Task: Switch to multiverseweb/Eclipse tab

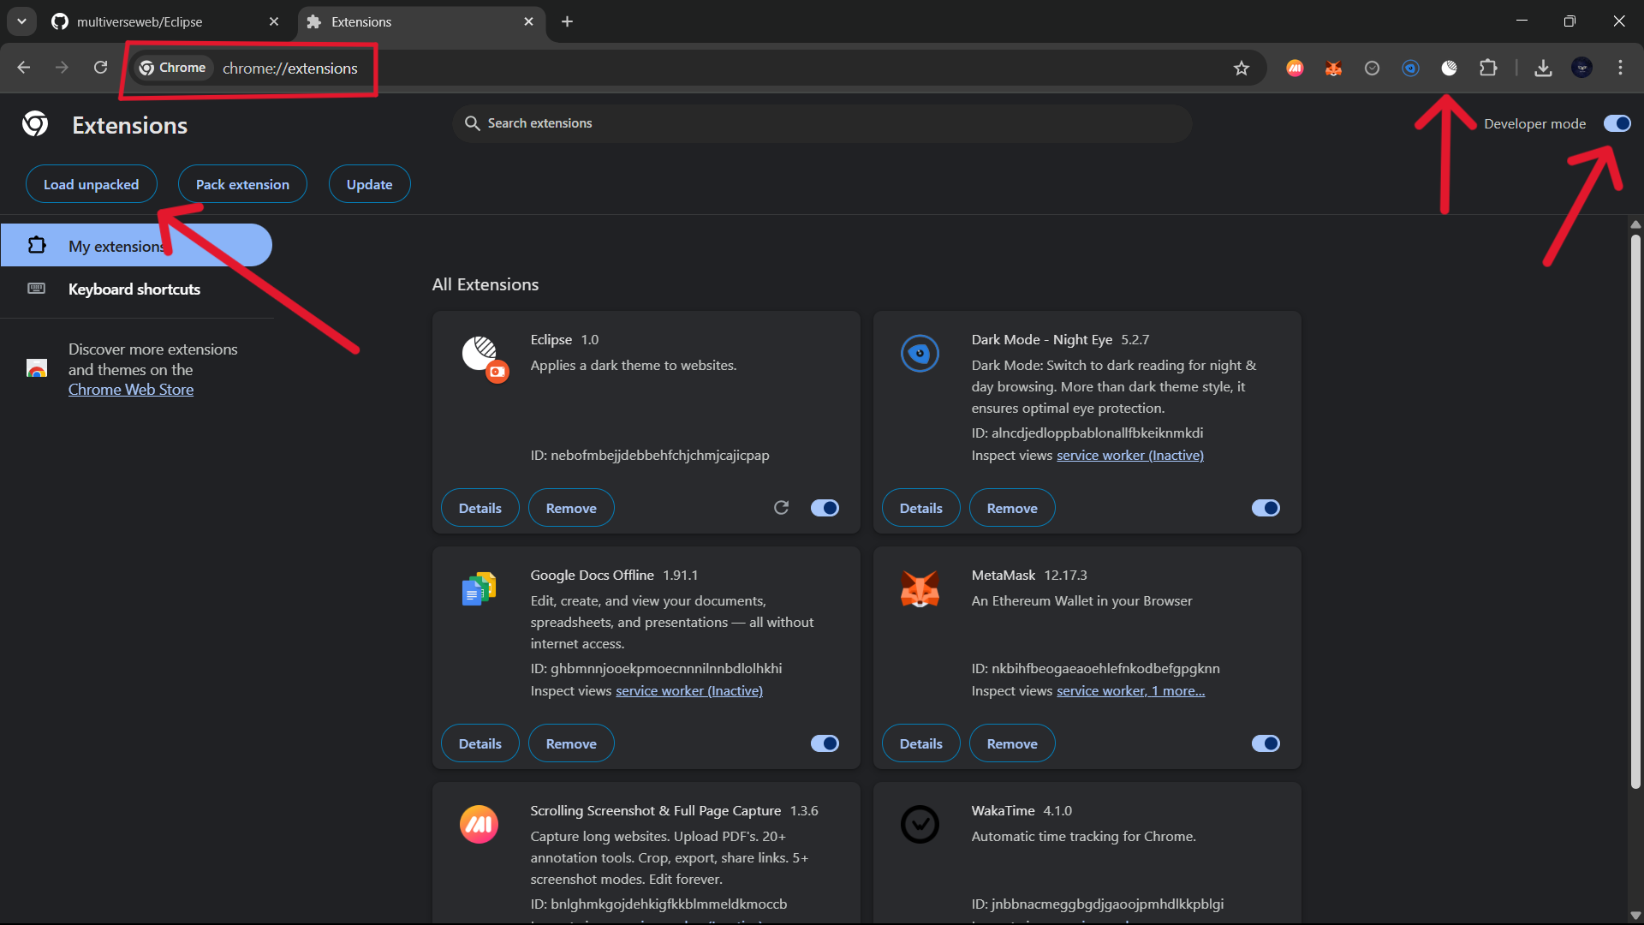Action: tap(140, 21)
